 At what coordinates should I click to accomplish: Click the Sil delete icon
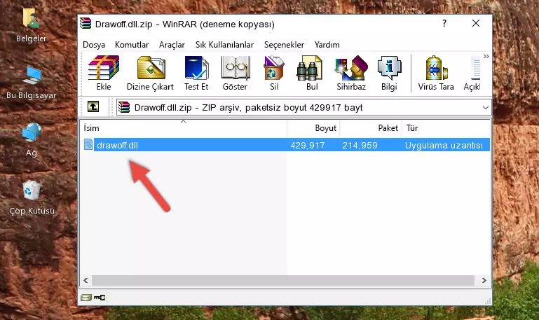274,73
